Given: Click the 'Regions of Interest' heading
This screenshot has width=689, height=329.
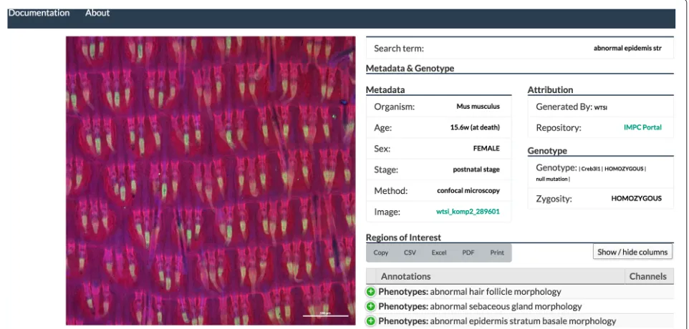Looking at the screenshot, I should coord(403,237).
